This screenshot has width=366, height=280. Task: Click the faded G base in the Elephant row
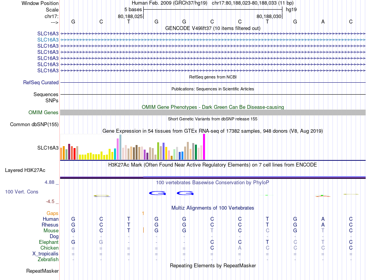coord(101,242)
